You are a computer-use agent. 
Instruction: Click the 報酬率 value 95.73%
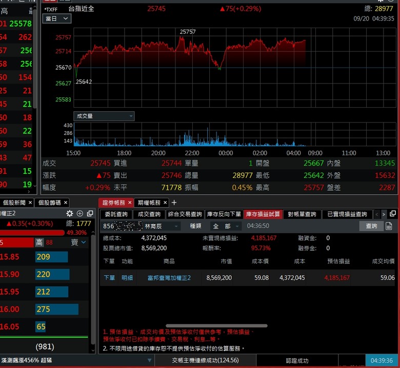click(x=261, y=248)
